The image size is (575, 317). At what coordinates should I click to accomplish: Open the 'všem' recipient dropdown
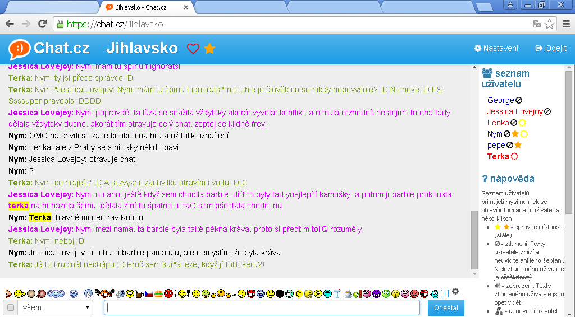[55, 307]
